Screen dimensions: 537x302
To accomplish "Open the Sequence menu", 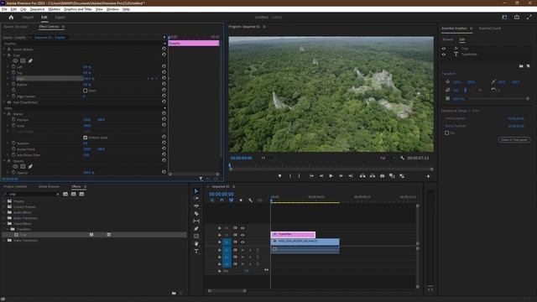I will [x=37, y=9].
